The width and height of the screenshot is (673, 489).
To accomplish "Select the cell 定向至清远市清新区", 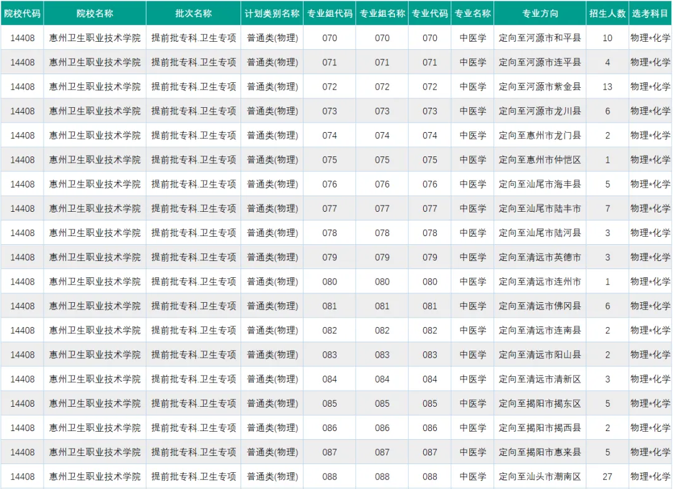I will point(540,379).
